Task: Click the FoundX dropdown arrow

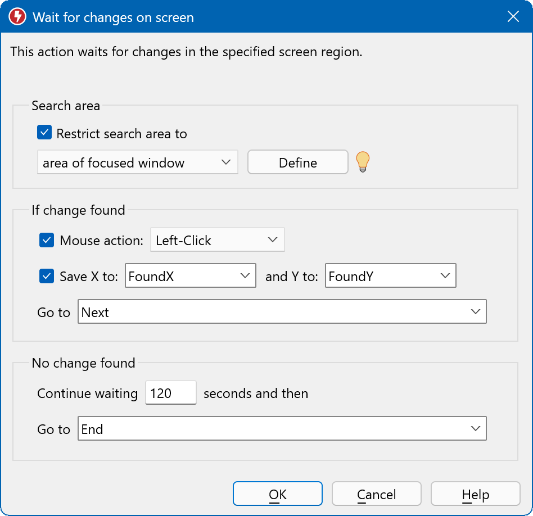Action: 245,276
